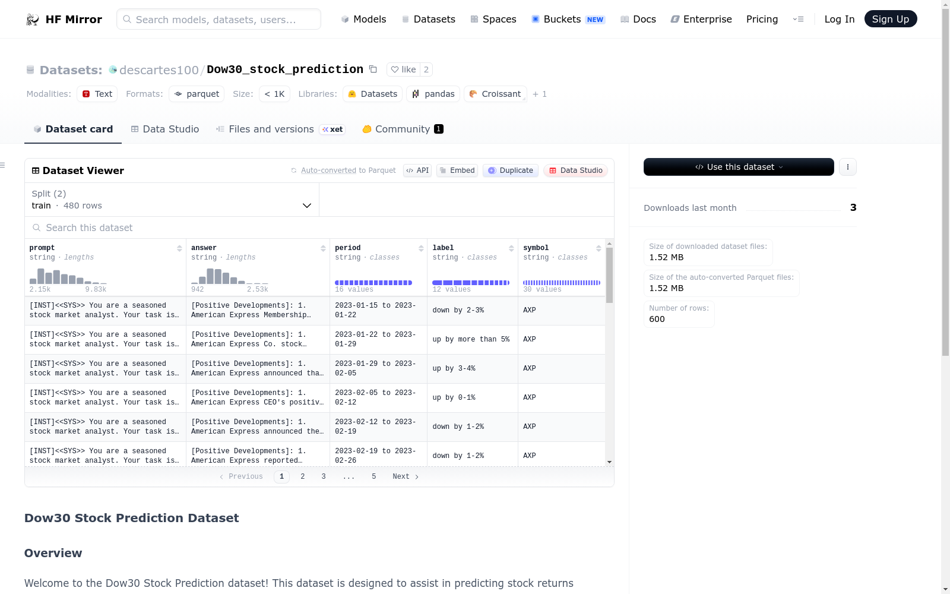Click the Log In link
This screenshot has height=594, width=950.
pyautogui.click(x=840, y=19)
